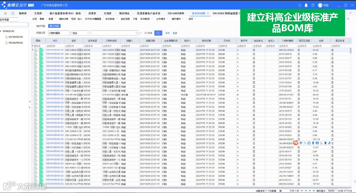Close the 设计BOM库 tab
Image resolution: width=356 pixels, height=193 pixels.
pyautogui.click(x=208, y=13)
